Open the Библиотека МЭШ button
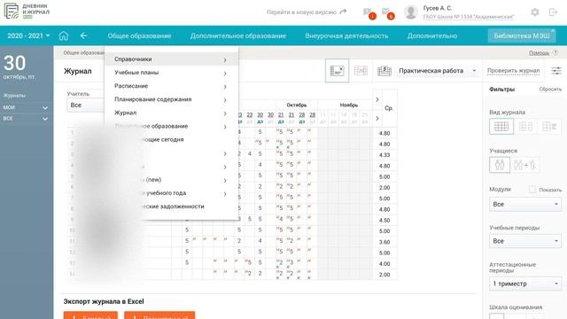 point(522,35)
